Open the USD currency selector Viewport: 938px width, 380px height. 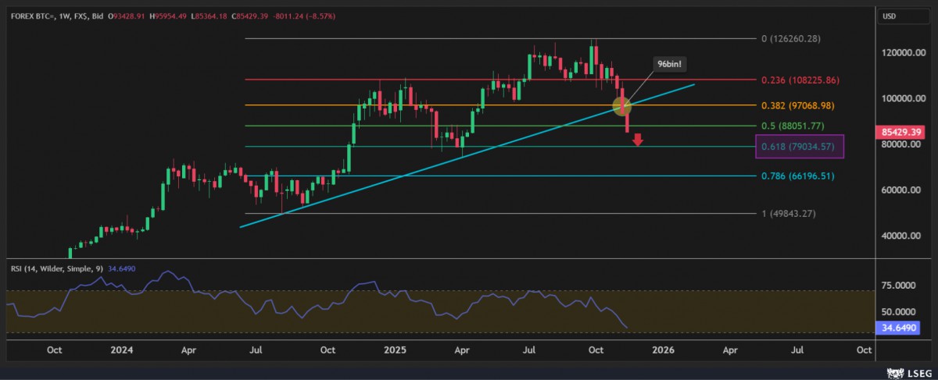889,16
